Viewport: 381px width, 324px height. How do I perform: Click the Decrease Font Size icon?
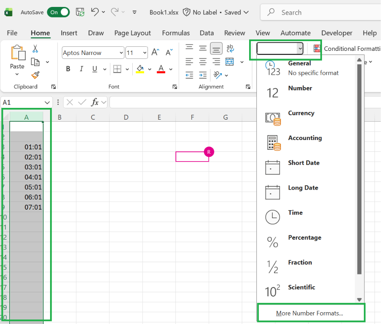coord(169,52)
